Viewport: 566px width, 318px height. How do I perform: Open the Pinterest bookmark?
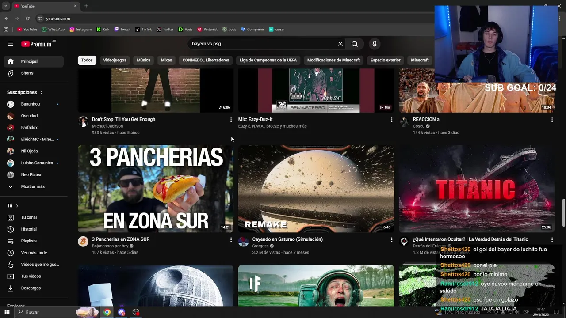(x=207, y=30)
